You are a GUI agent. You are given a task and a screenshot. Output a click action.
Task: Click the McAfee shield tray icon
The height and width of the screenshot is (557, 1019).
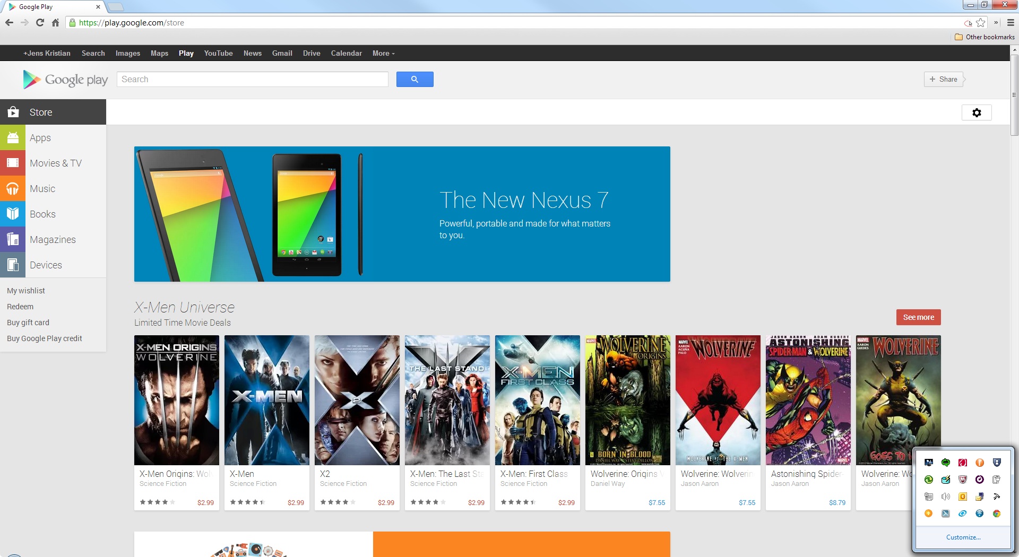pyautogui.click(x=963, y=480)
